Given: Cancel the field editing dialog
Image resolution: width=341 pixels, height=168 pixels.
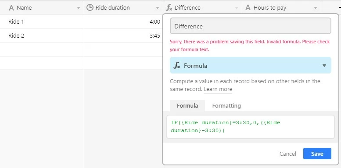Looking at the screenshot, I should [x=288, y=154].
